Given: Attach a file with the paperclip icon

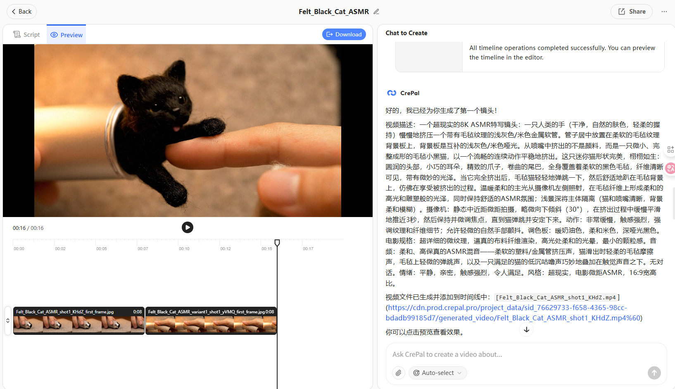Looking at the screenshot, I should [x=398, y=373].
